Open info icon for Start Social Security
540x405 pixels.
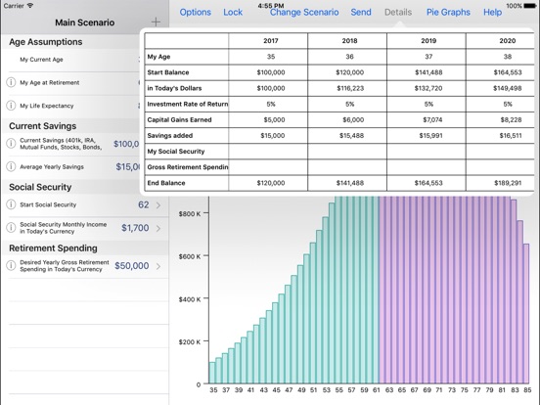(x=11, y=204)
